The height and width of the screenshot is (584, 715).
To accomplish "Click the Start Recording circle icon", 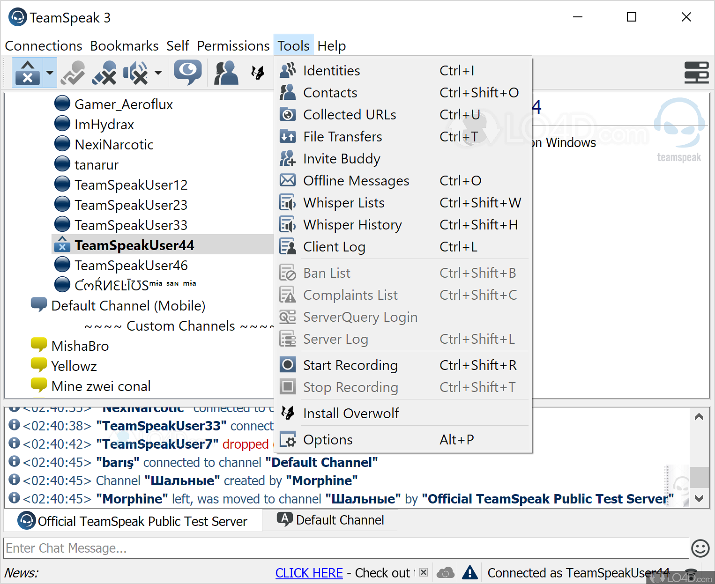I will [x=288, y=365].
